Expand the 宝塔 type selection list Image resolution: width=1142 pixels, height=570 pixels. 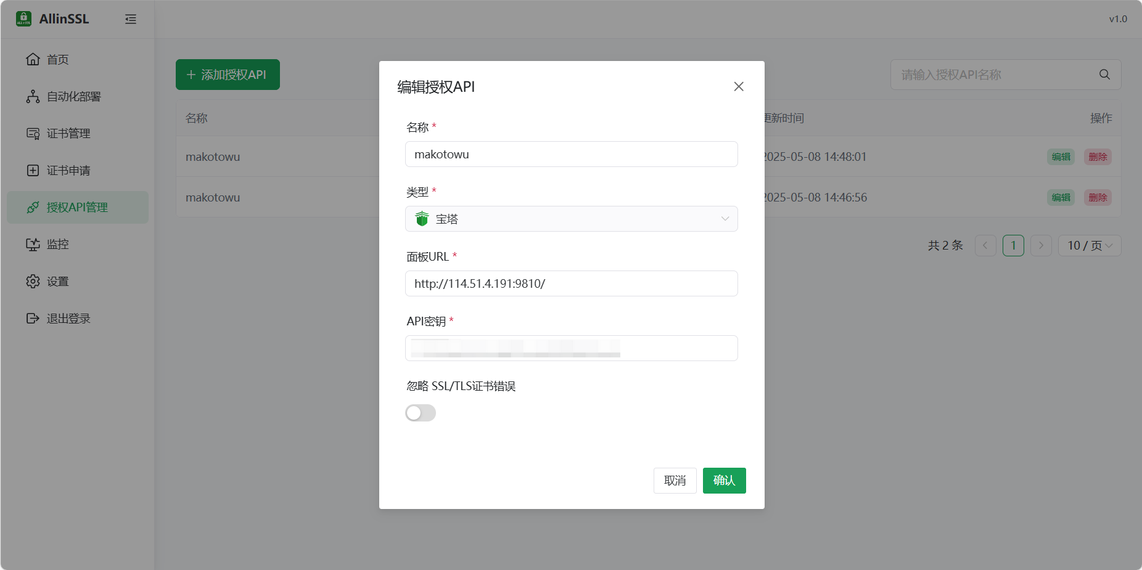point(725,219)
